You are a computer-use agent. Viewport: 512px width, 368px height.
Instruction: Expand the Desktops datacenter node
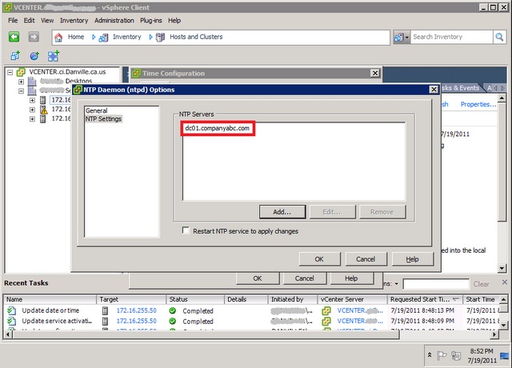(22, 82)
